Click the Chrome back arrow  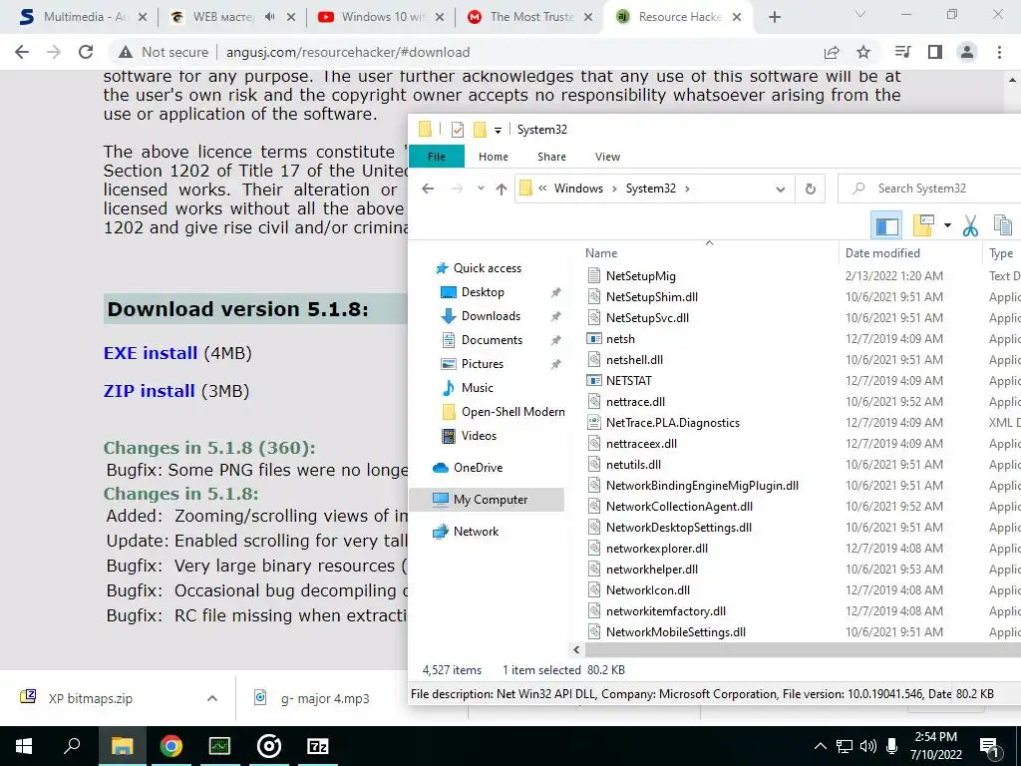[22, 52]
